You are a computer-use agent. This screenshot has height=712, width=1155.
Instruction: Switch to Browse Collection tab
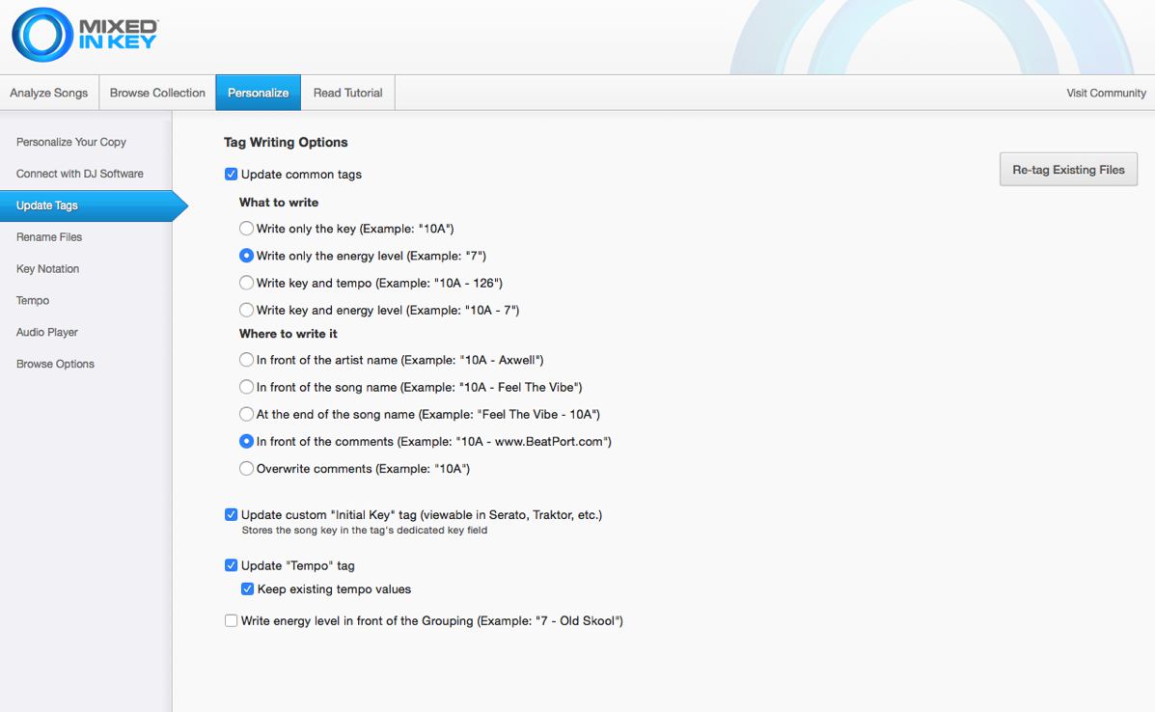[x=157, y=94]
